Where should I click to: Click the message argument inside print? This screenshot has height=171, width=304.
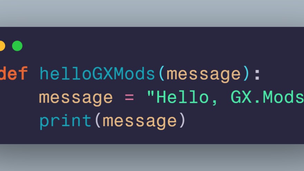(140, 122)
